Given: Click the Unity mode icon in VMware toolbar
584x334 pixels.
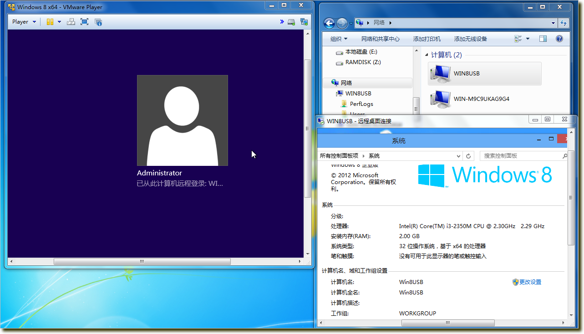Looking at the screenshot, I should pyautogui.click(x=98, y=22).
